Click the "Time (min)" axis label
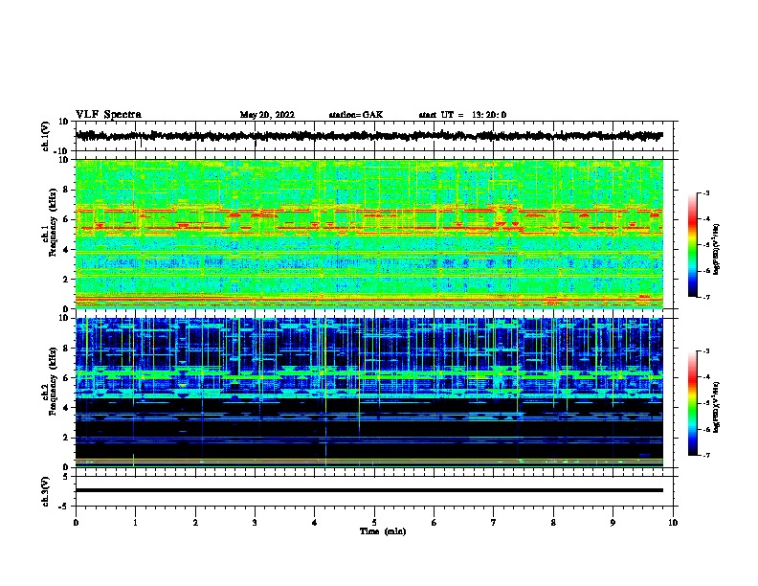 [383, 531]
